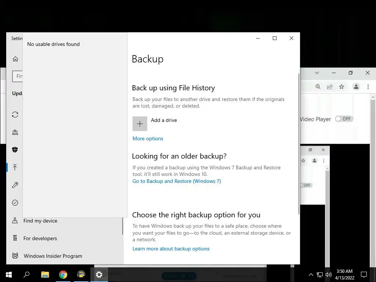The image size is (376, 282).
Task: Open taskbar search magnifier
Action: point(26,275)
